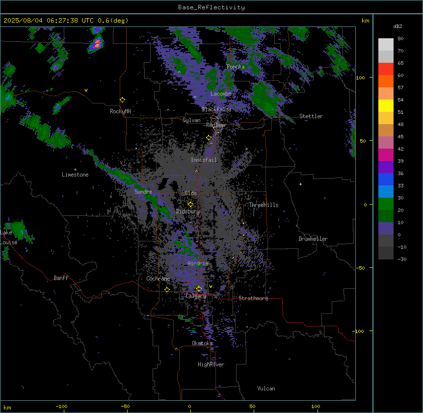
Task: Click the Ponoka city label
Action: [236, 67]
